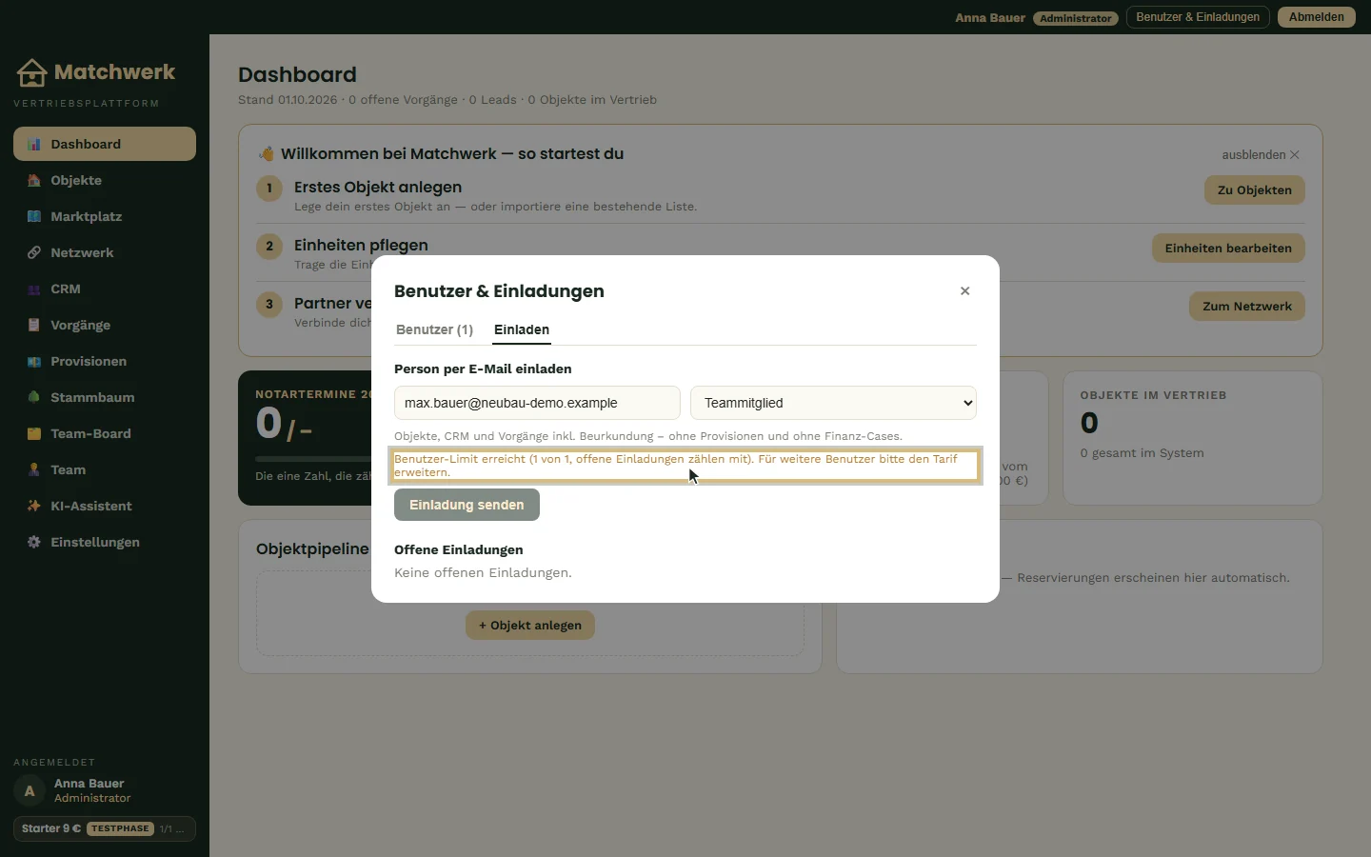Open Netzwerk from the sidebar
This screenshot has height=857, width=1371.
pos(105,253)
